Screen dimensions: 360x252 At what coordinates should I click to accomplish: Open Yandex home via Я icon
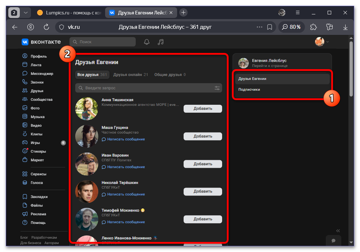[31, 27]
